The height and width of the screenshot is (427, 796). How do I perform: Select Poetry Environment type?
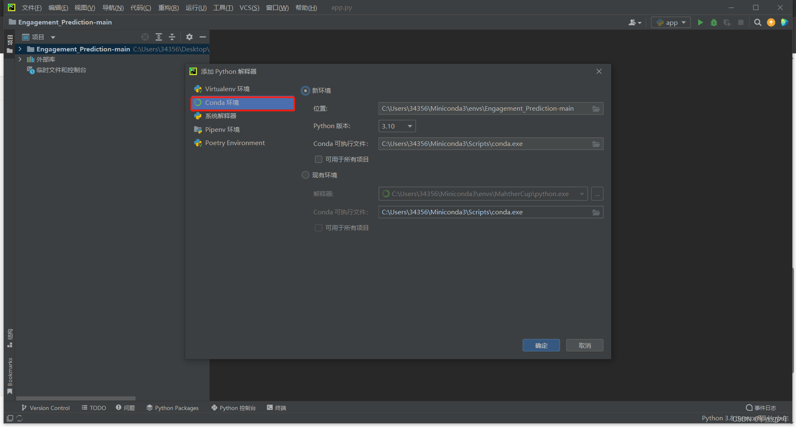coord(243,143)
